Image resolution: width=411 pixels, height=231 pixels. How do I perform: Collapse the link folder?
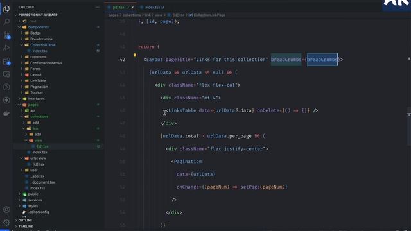(x=35, y=128)
